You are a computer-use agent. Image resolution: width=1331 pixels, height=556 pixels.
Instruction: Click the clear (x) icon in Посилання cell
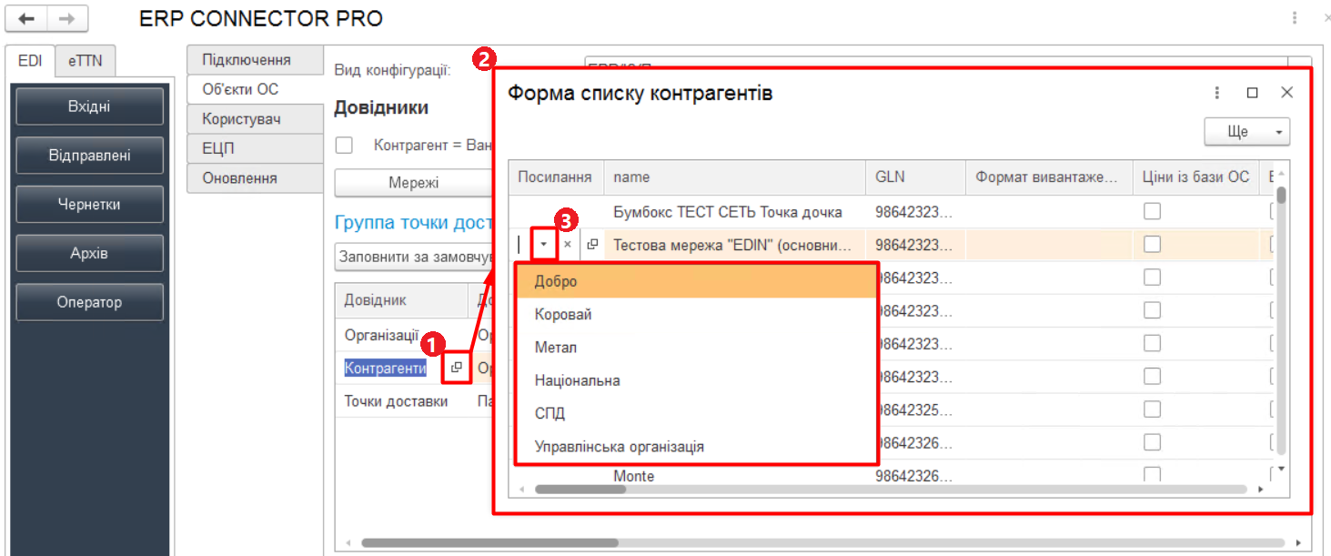click(x=568, y=245)
